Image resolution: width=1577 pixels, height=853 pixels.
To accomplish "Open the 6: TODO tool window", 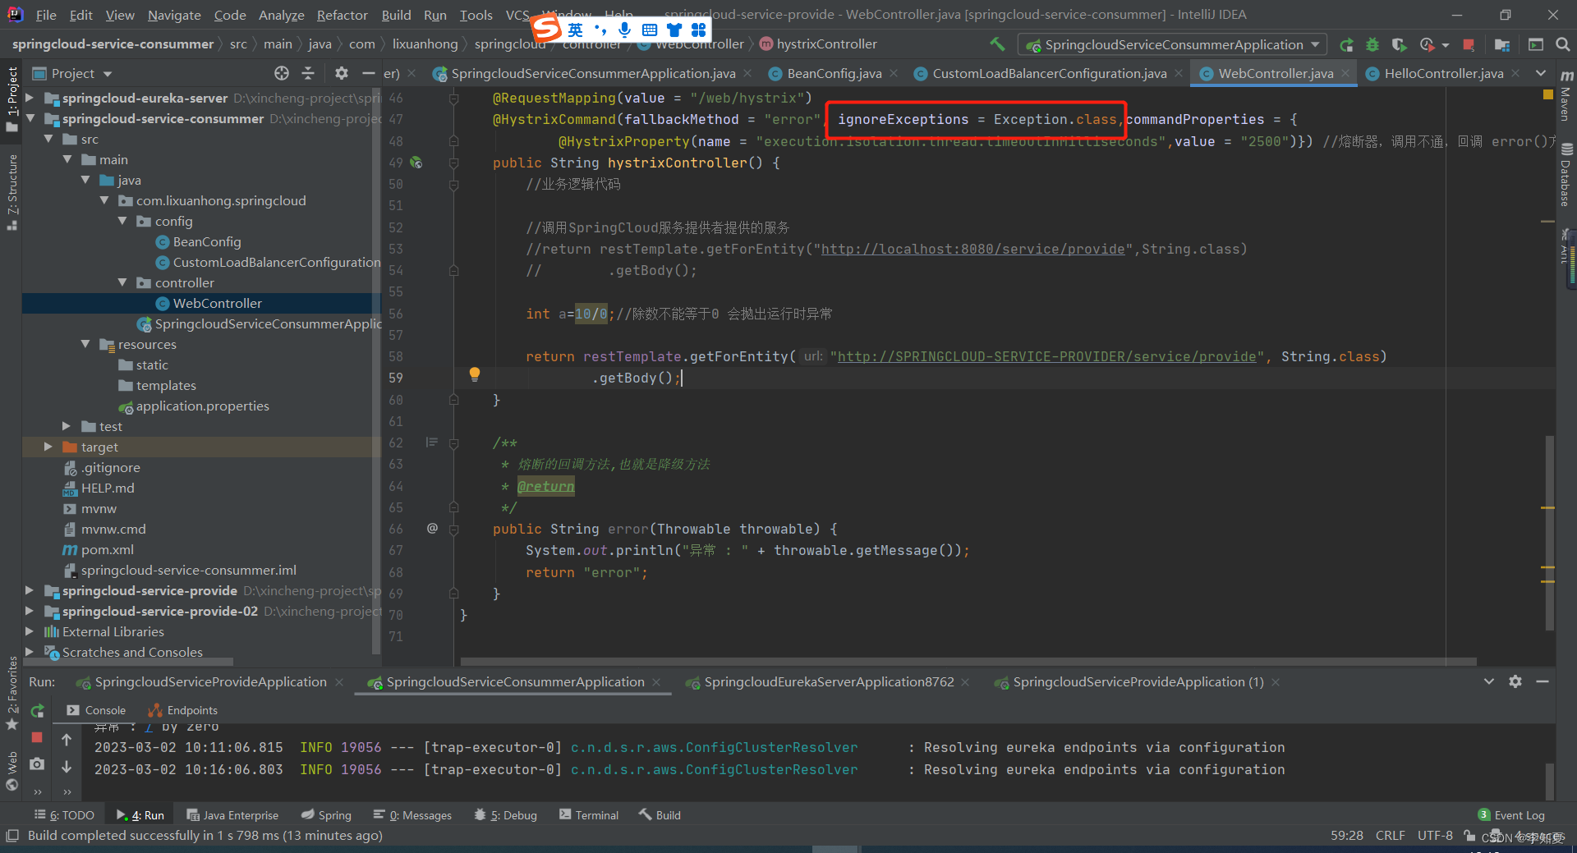I will click(x=64, y=815).
